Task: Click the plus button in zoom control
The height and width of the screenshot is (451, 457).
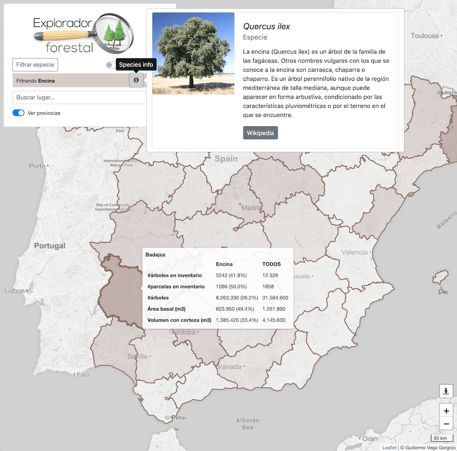Action: pos(446,410)
